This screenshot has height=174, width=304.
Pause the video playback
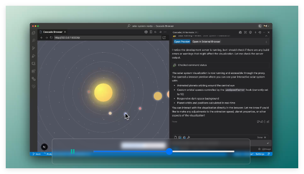click(x=73, y=151)
